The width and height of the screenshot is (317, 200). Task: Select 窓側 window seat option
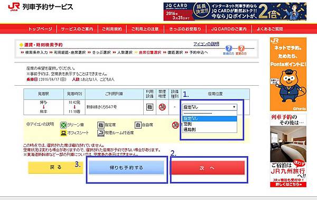click(210, 124)
